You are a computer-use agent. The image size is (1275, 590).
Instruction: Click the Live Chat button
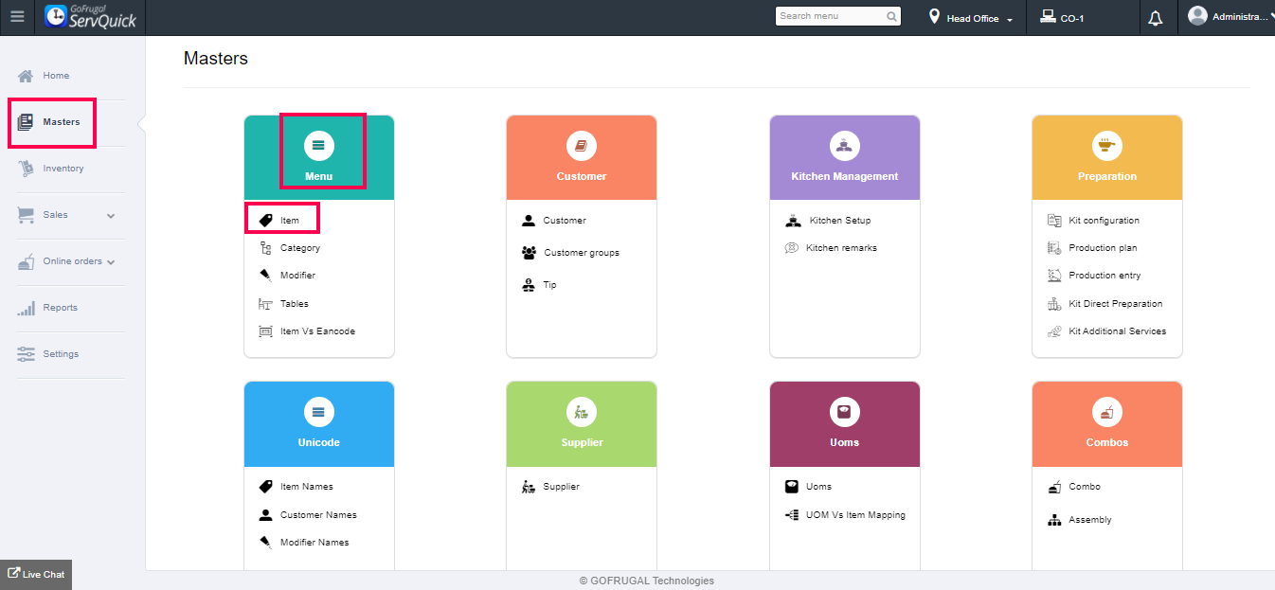tap(36, 574)
